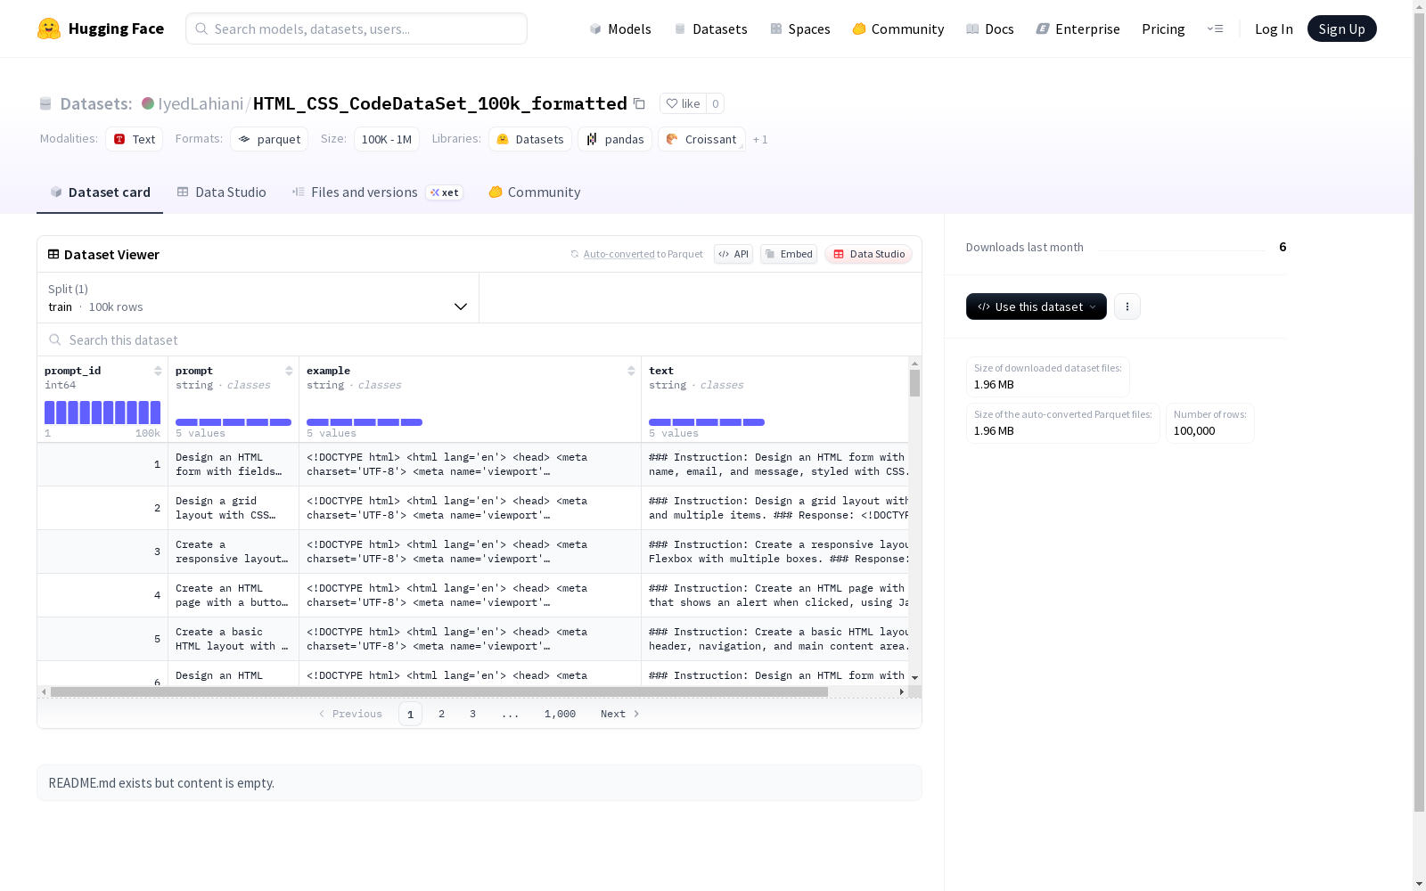This screenshot has width=1426, height=891.
Task: Jump to page 1,000
Action: coord(560,714)
